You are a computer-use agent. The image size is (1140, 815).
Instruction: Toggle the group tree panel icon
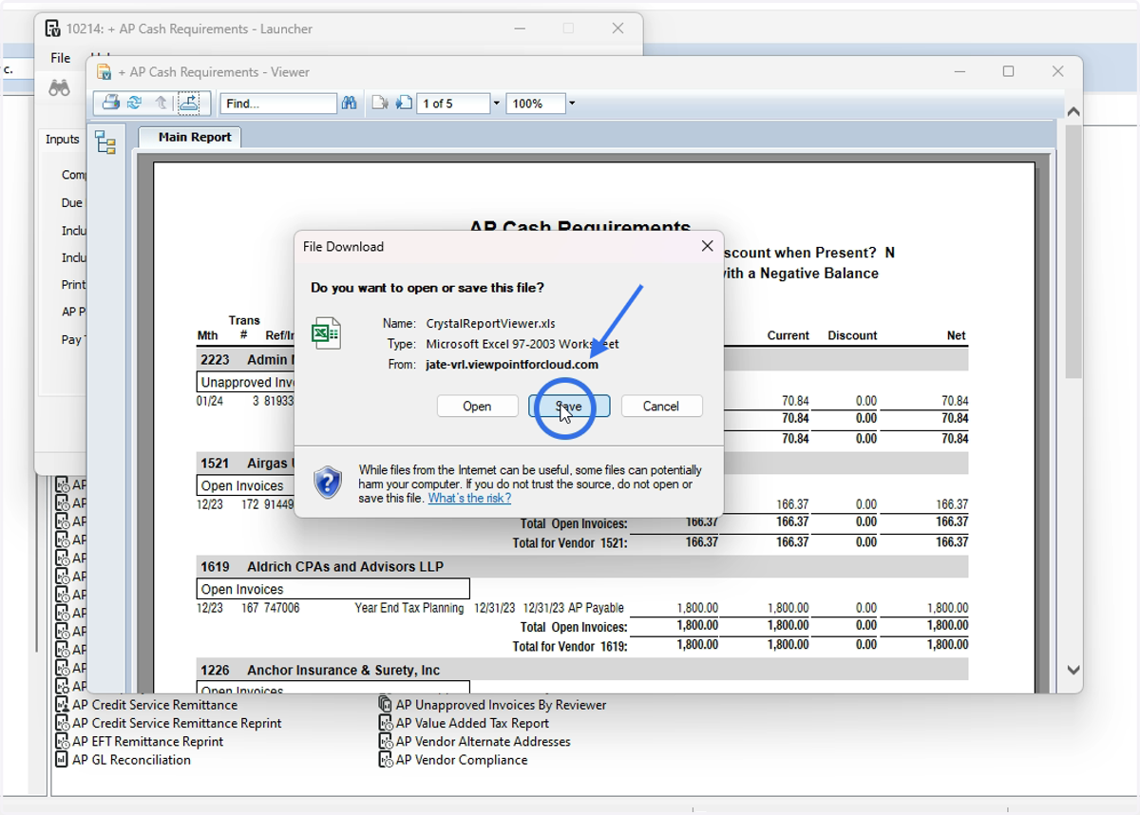click(105, 142)
